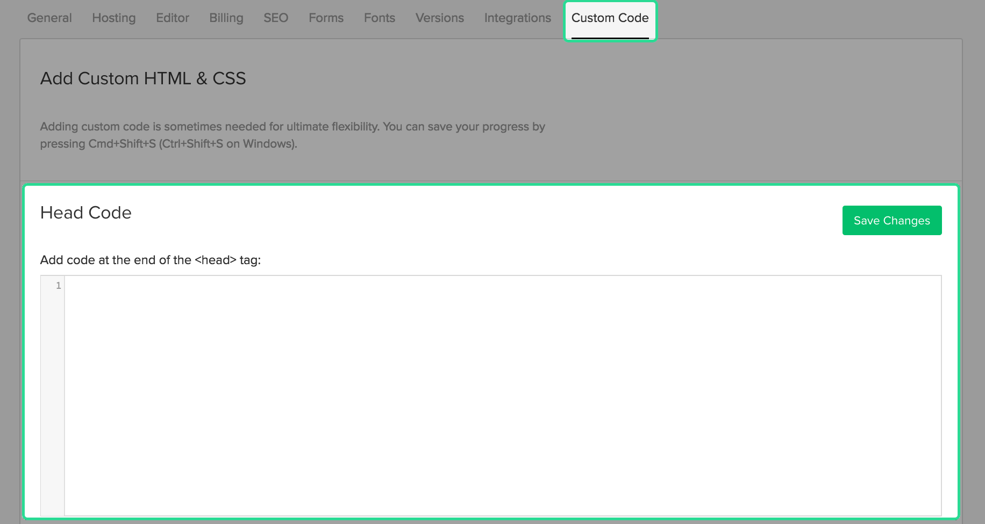Viewport: 985px width, 524px height.
Task: Select the Custom Code tab
Action: [x=610, y=18]
